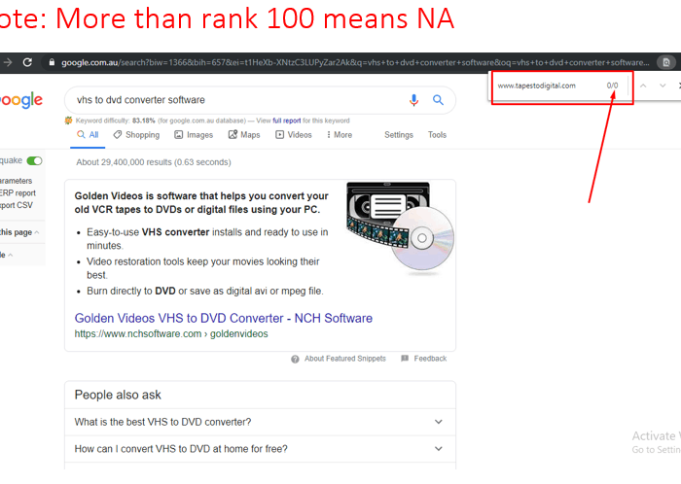This screenshot has height=484, width=681.
Task: Open About Featured Snippets link
Action: tap(344, 359)
